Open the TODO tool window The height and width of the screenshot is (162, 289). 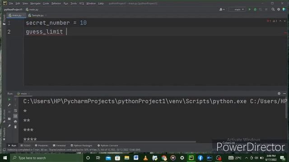point(25,145)
